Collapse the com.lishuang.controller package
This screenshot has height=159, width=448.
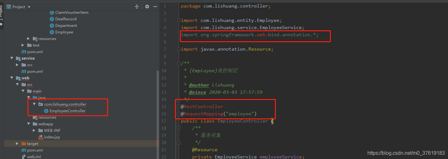34,104
